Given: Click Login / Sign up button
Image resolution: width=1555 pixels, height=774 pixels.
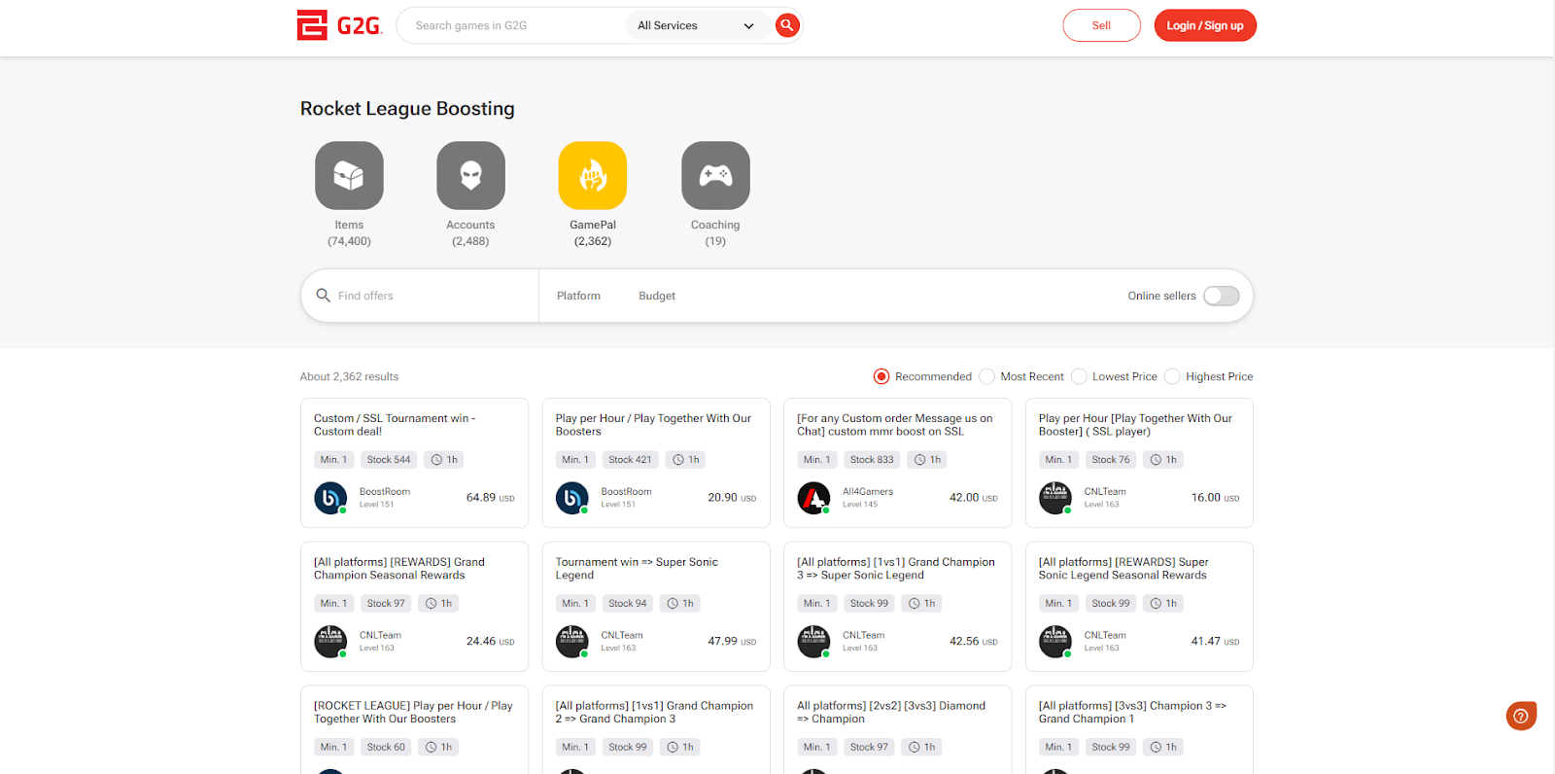Looking at the screenshot, I should click(1205, 25).
